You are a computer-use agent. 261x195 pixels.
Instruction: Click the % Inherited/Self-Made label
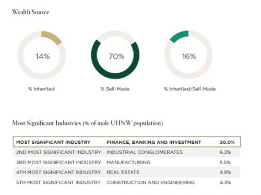point(189,89)
